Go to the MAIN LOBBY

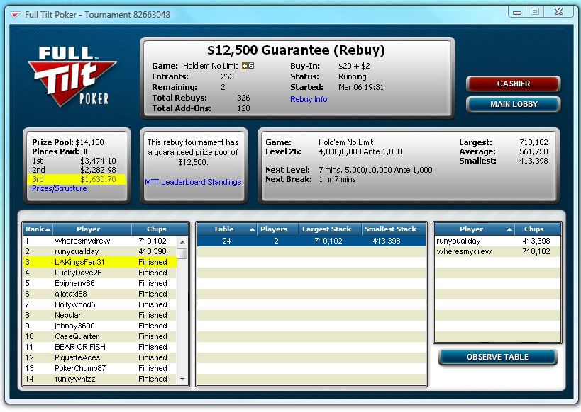513,104
